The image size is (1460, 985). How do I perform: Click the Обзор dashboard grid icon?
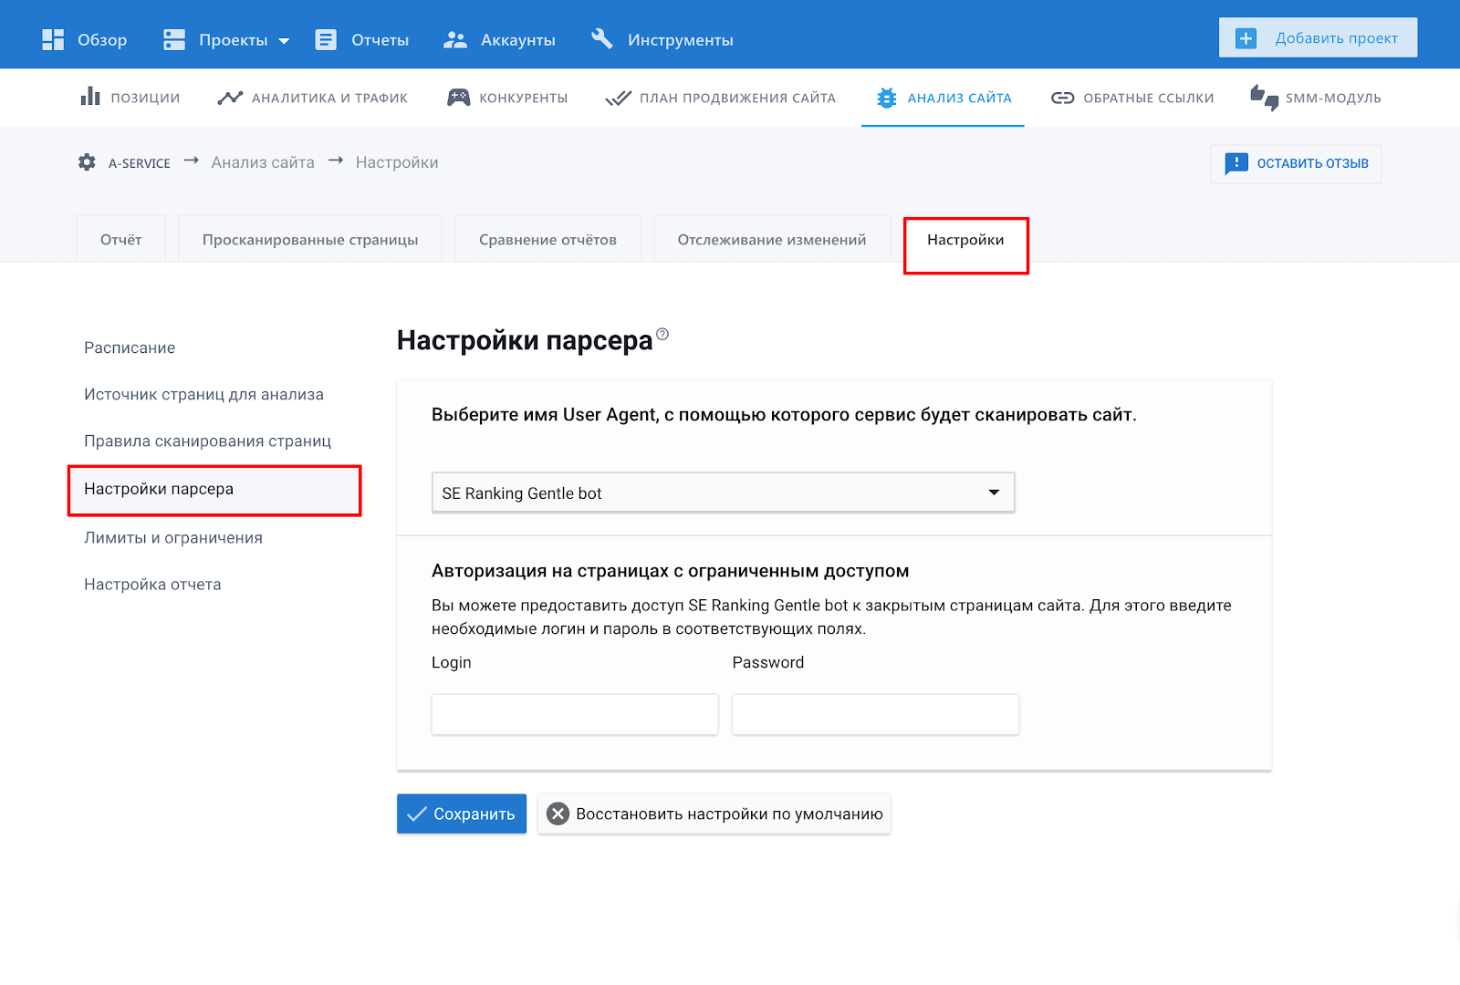[53, 39]
